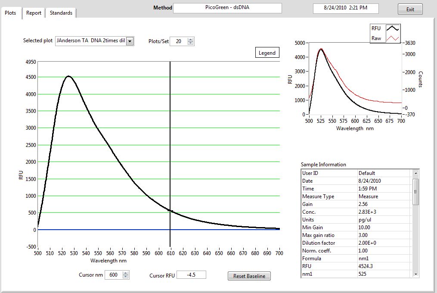Decrement the Plots/Set value
Viewport: 437px width, 293px height.
pyautogui.click(x=191, y=43)
